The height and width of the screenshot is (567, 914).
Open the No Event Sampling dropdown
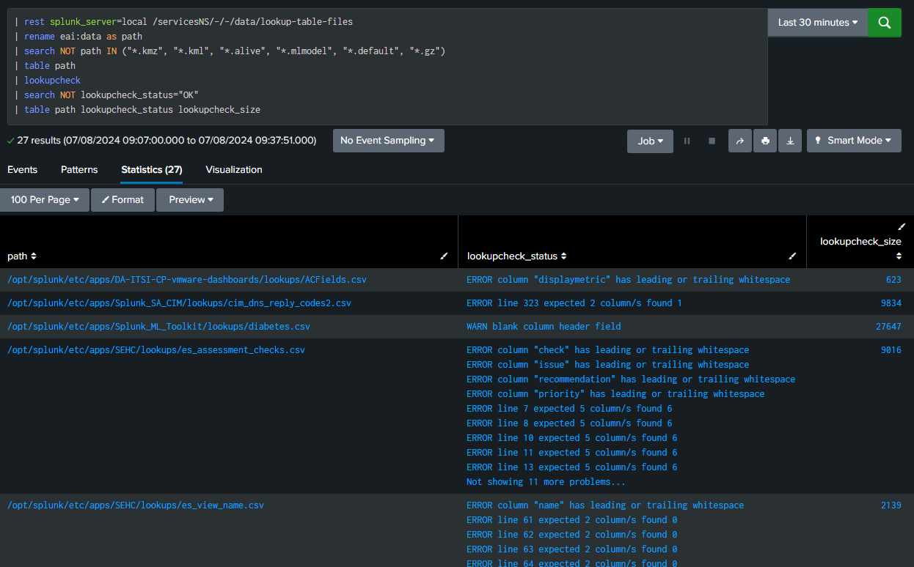click(x=388, y=141)
